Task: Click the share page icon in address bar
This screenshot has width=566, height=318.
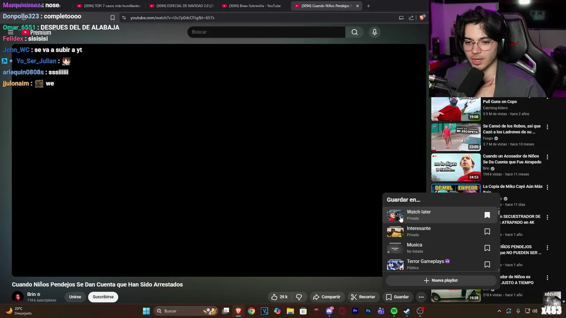Action: tap(411, 18)
